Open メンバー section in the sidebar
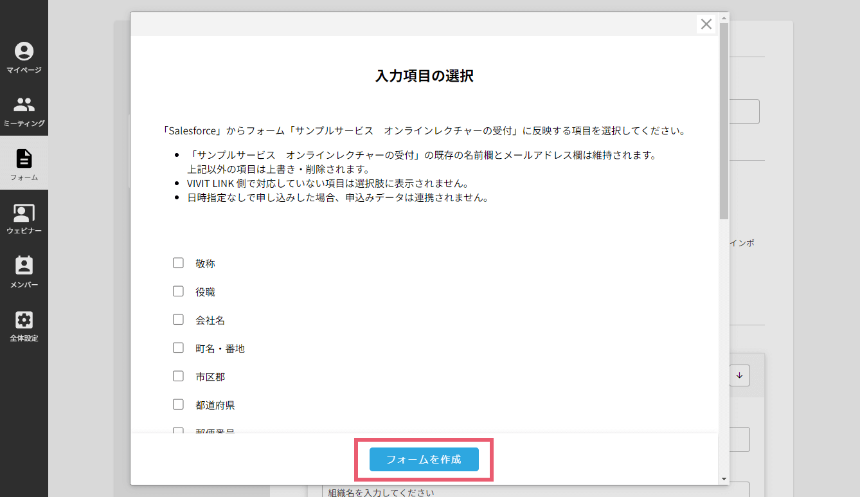This screenshot has height=497, width=860. [24, 273]
